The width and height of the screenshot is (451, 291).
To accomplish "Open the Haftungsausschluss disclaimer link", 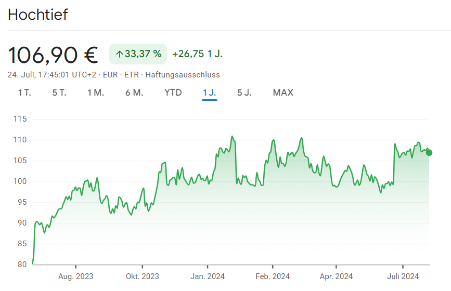I will (x=183, y=75).
